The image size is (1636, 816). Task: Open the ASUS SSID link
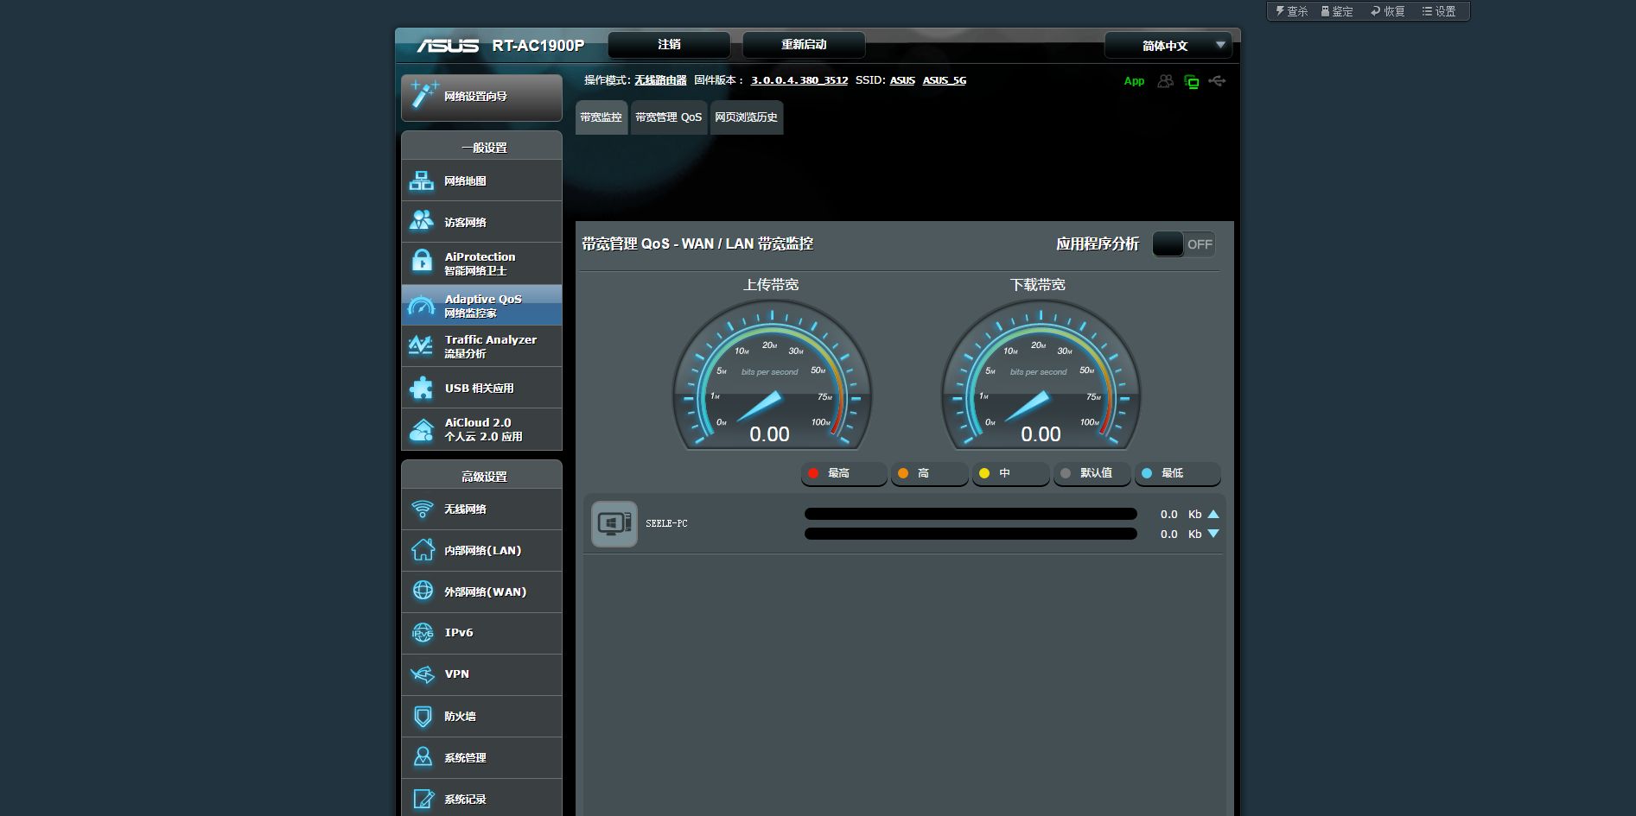tap(902, 80)
